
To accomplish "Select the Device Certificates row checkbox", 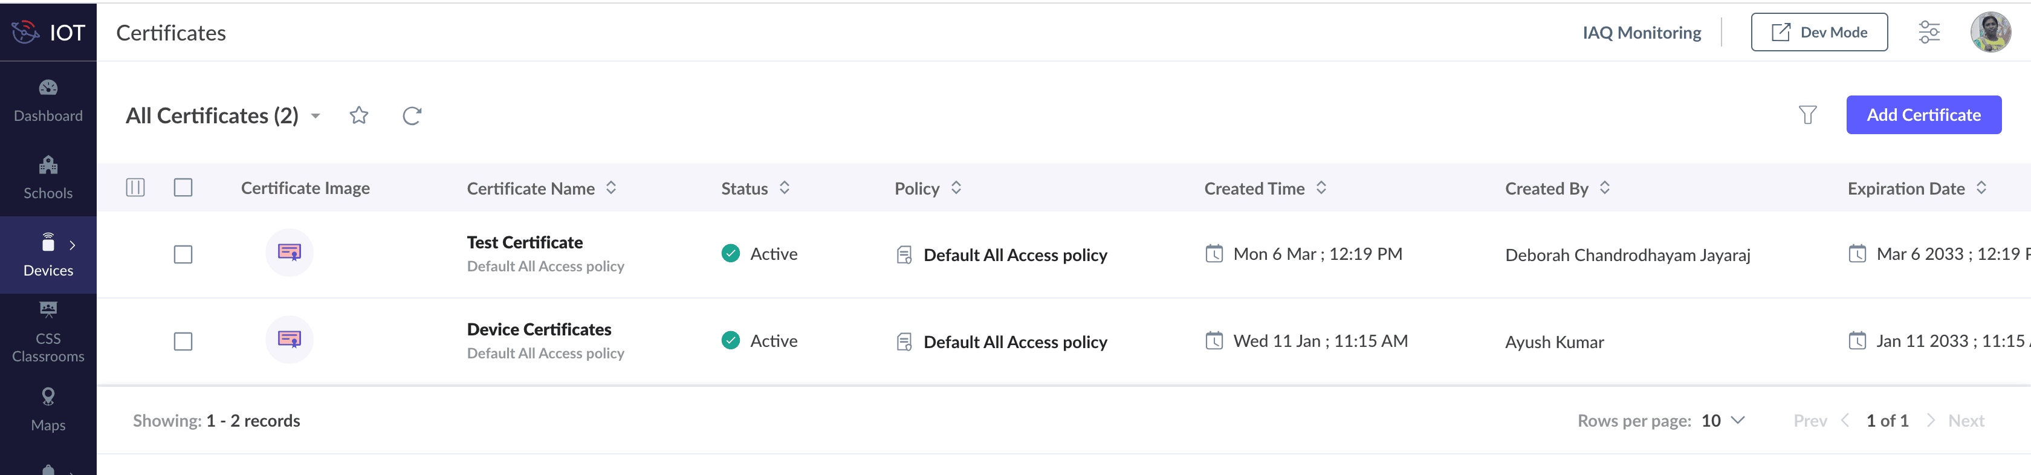I will pos(183,341).
